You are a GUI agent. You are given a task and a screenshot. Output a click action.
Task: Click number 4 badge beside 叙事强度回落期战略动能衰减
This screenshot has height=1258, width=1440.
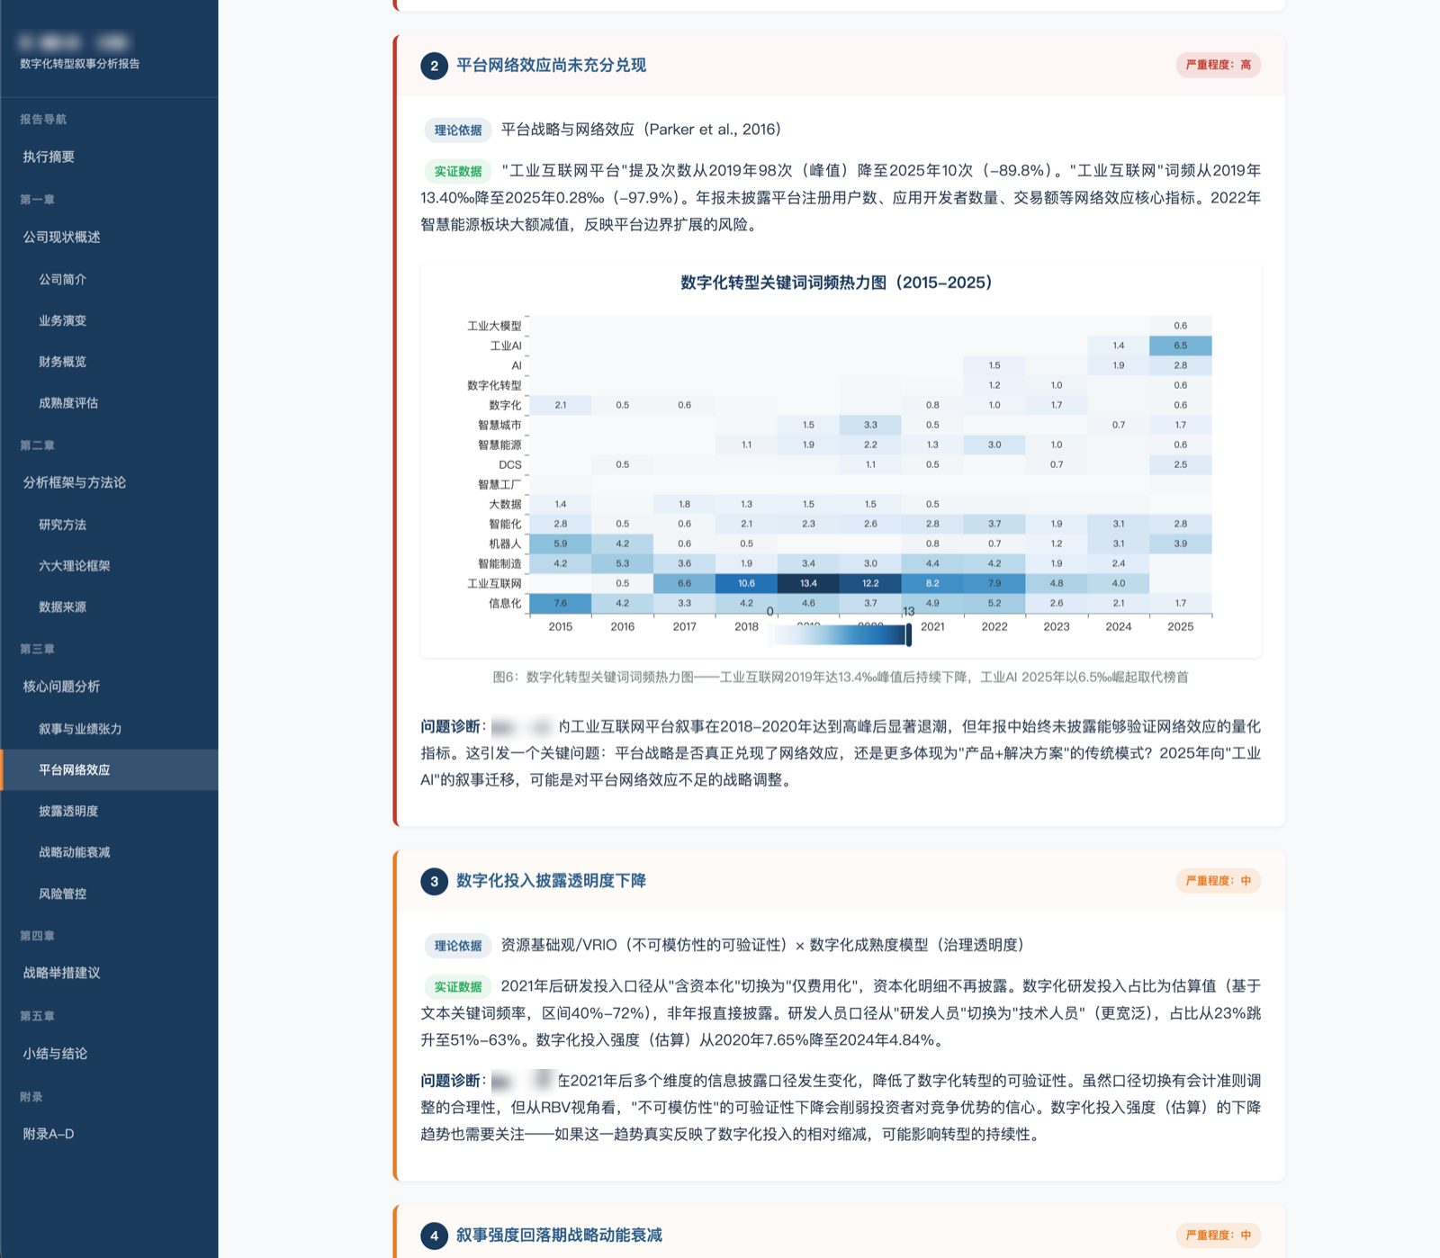coord(435,1236)
